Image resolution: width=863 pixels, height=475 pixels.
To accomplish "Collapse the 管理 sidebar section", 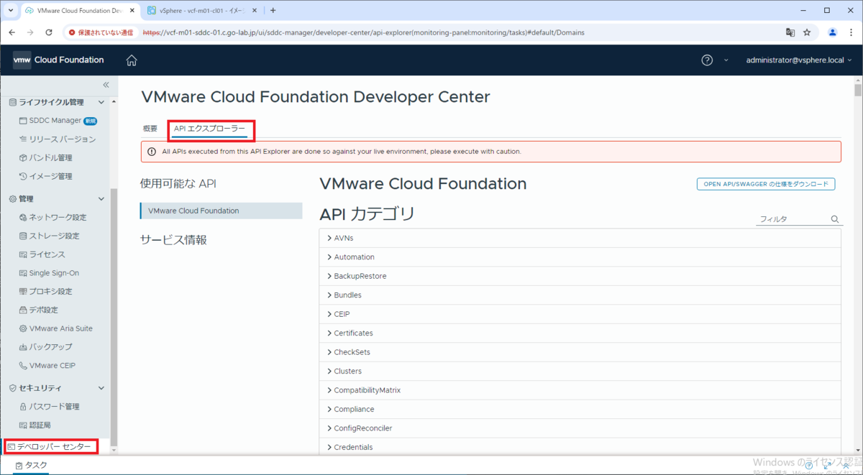I will click(101, 198).
